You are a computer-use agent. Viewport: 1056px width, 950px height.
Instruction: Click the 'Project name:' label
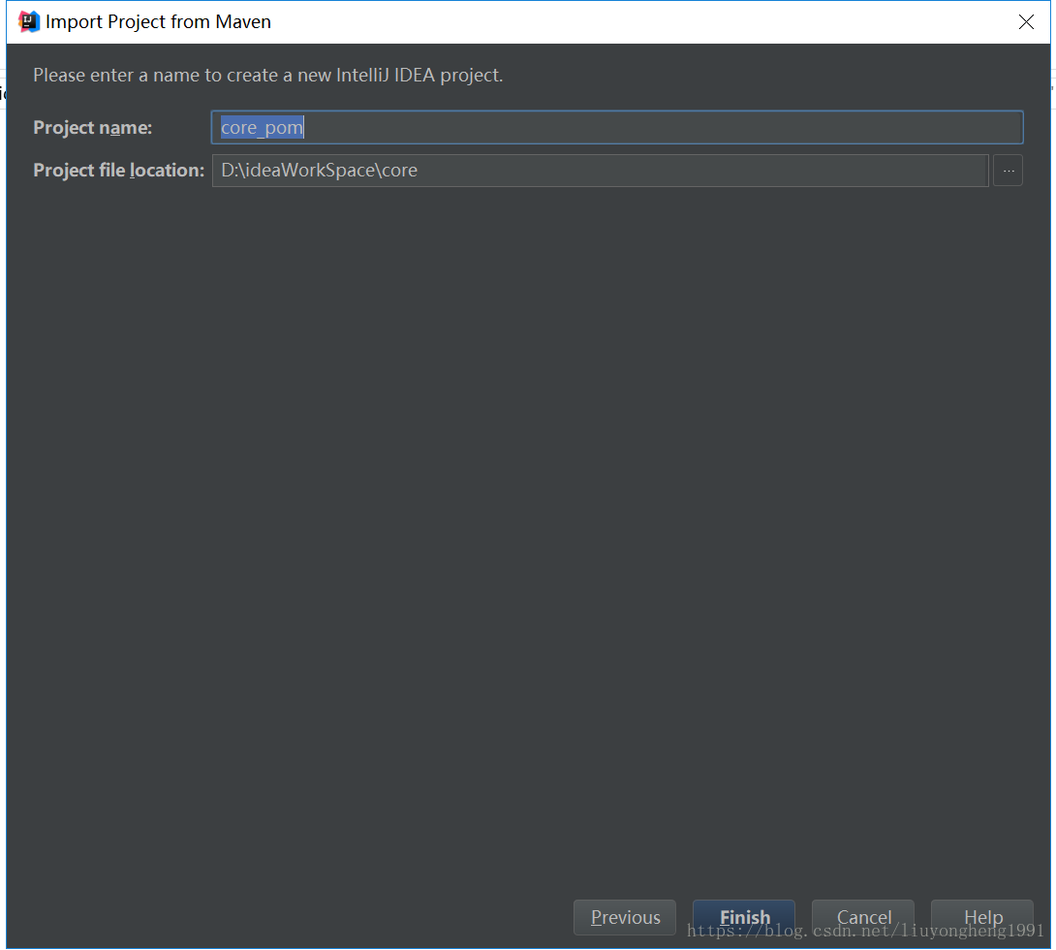coord(92,127)
